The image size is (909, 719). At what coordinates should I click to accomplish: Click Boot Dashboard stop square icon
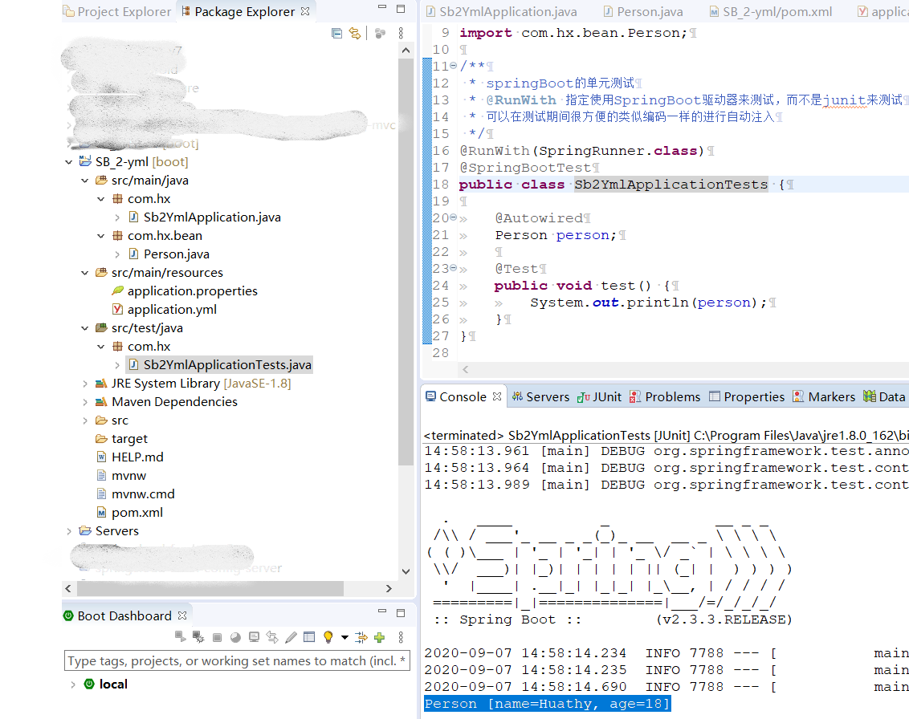click(217, 637)
